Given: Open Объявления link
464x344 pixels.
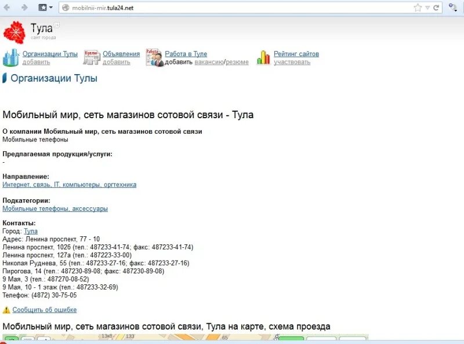Looking at the screenshot, I should [121, 54].
